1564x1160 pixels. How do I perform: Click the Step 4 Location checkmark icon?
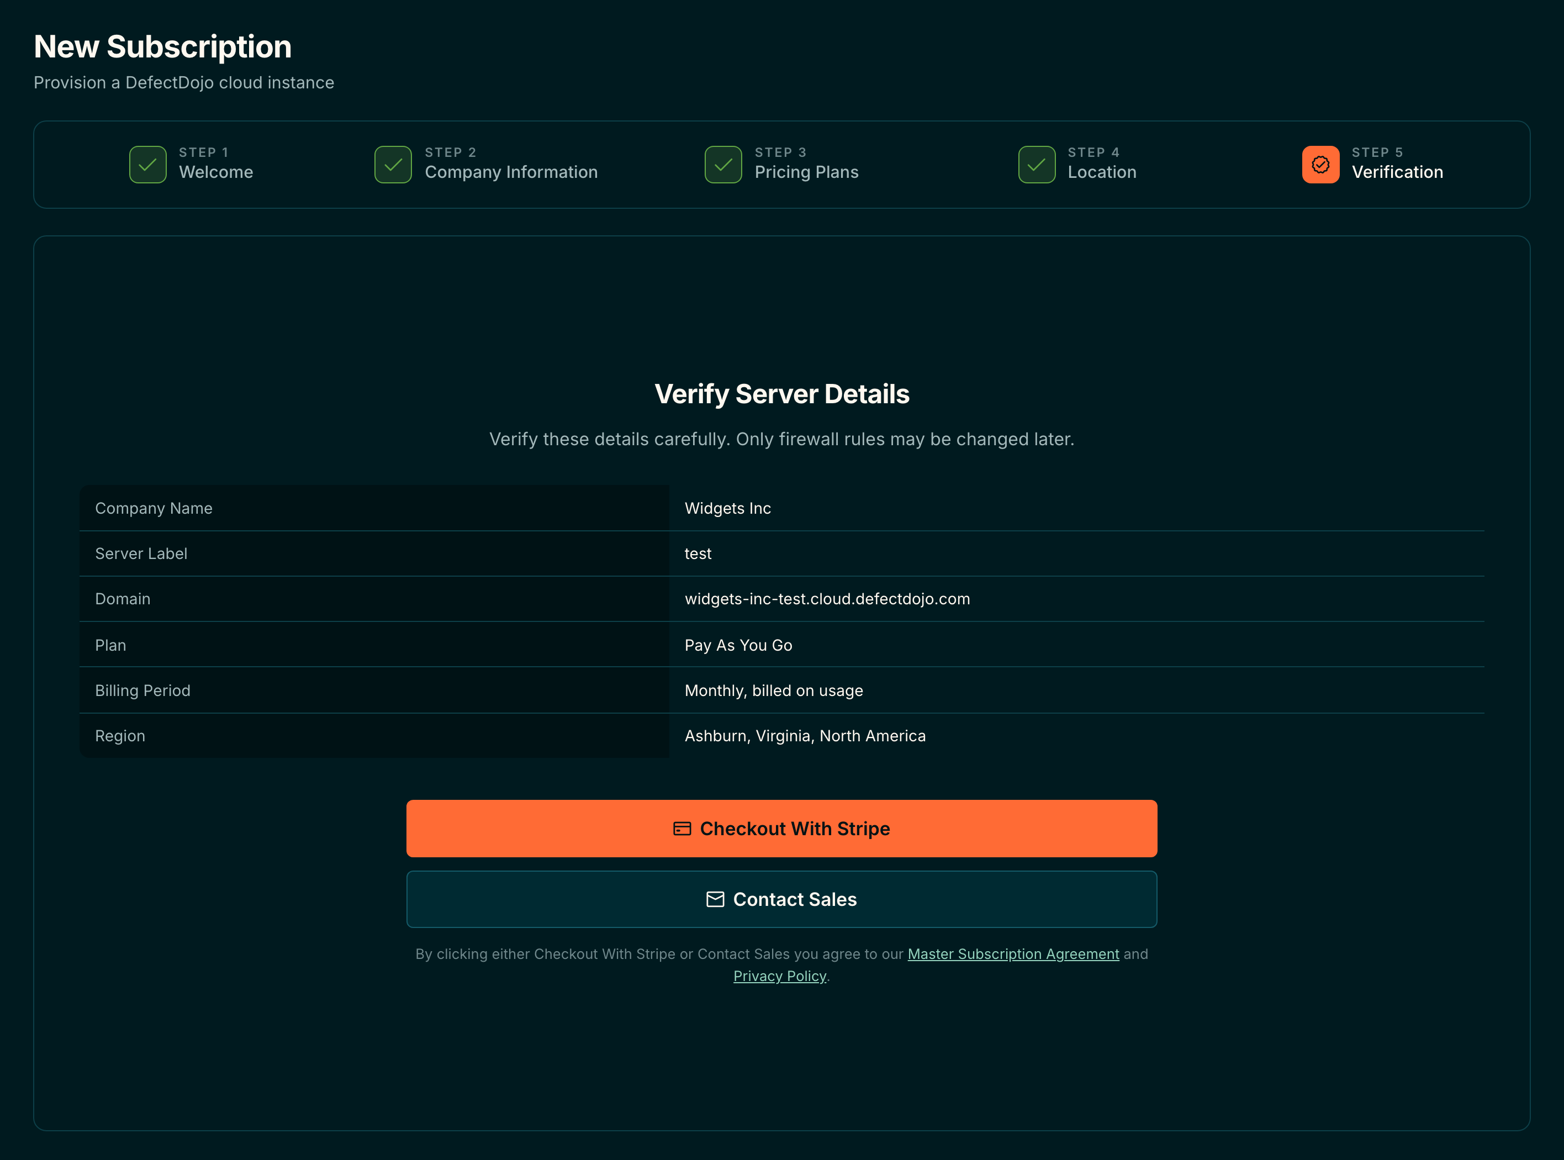(x=1037, y=164)
